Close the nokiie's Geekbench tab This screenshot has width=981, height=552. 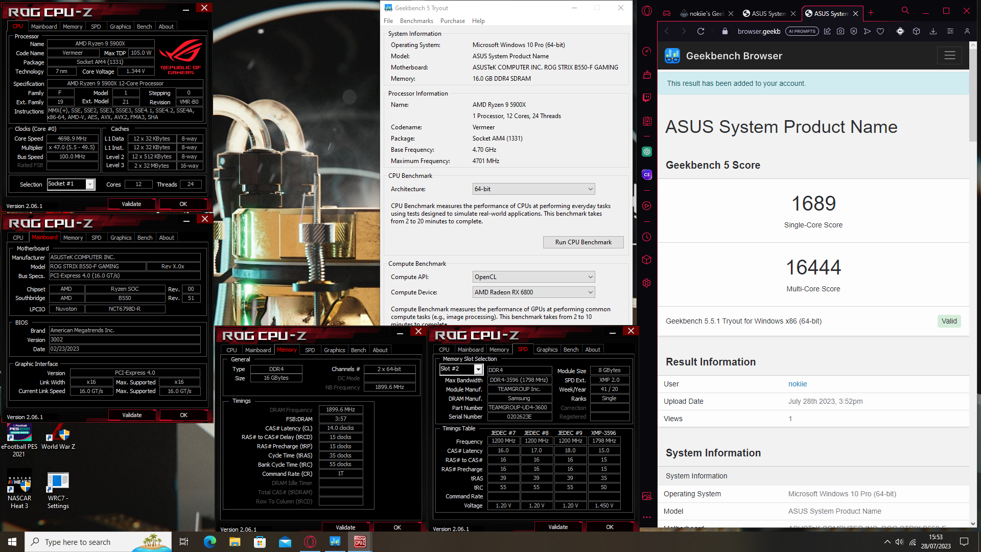pos(731,14)
